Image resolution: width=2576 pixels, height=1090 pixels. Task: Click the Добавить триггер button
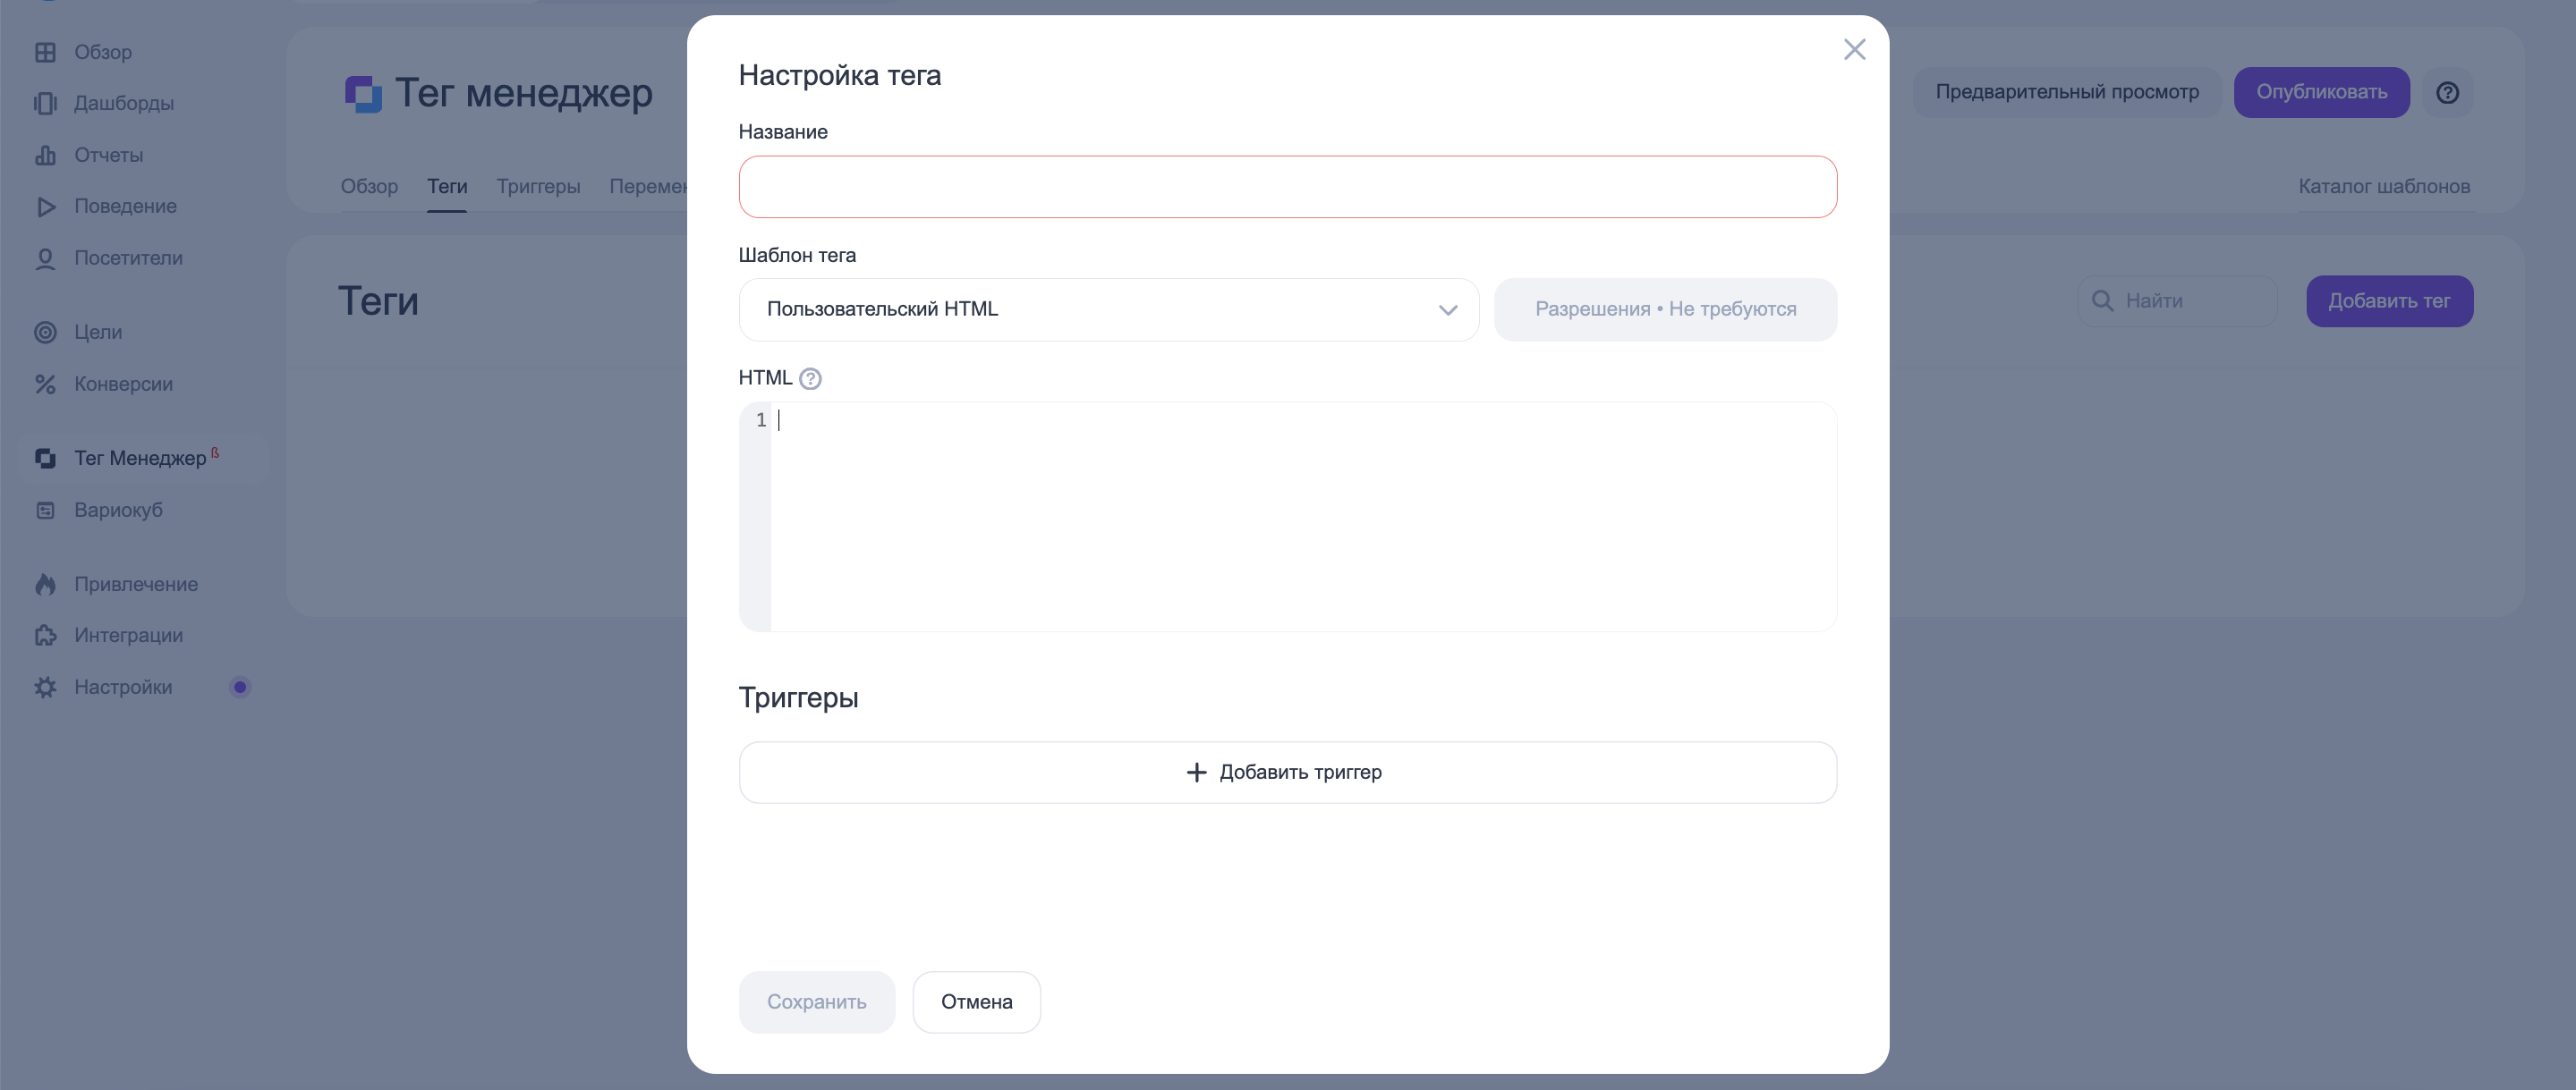1287,773
